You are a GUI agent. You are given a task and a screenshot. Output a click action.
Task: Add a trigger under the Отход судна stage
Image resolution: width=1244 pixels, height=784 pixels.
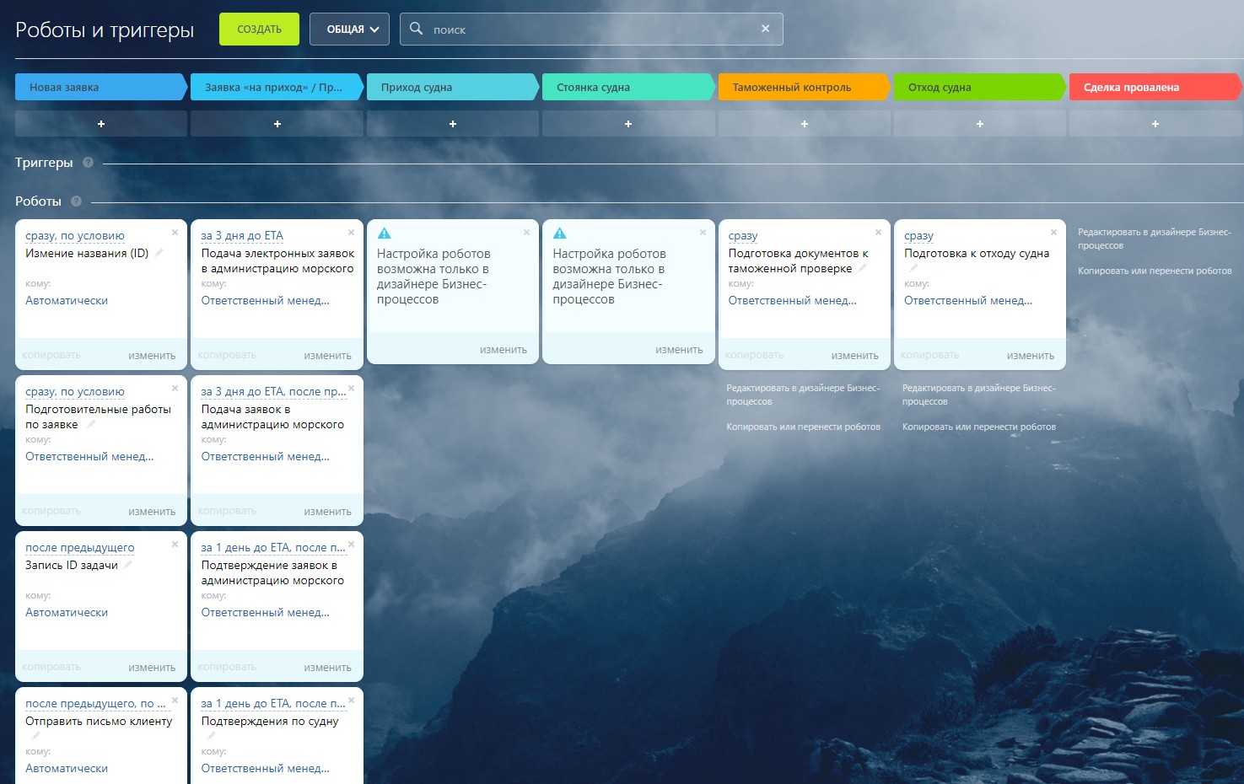980,124
